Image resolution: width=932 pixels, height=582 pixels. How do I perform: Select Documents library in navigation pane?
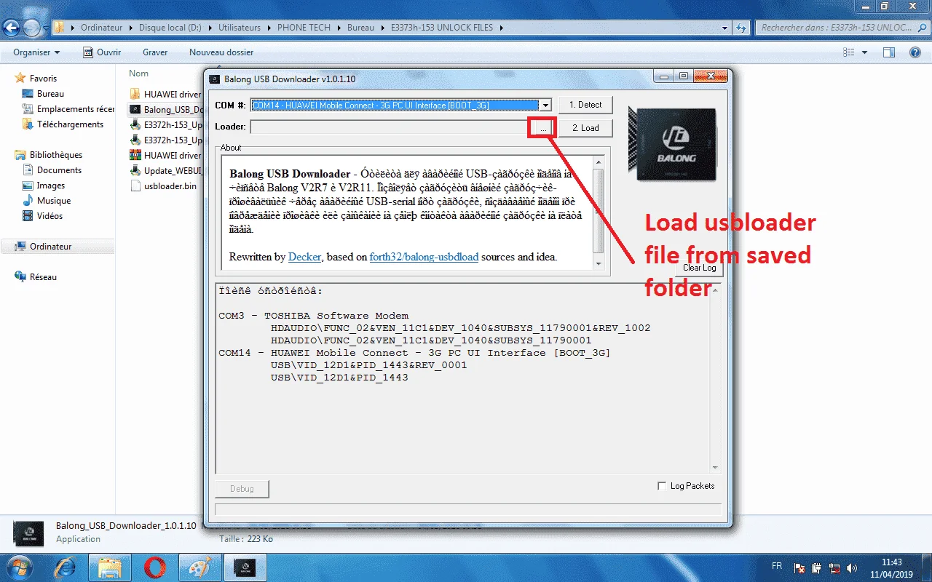pos(59,170)
